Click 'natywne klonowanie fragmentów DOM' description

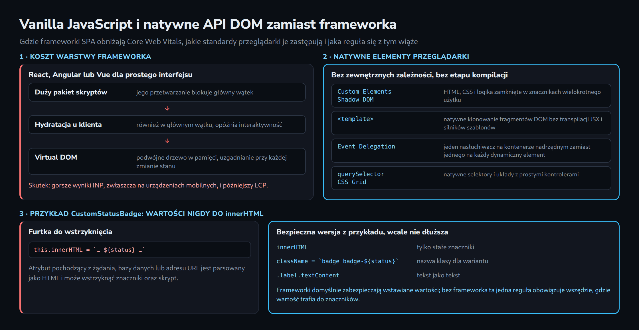[523, 123]
